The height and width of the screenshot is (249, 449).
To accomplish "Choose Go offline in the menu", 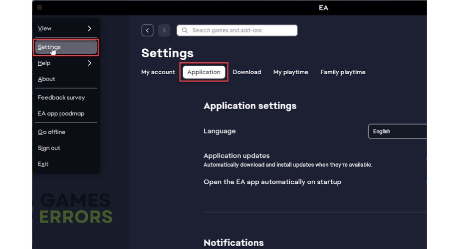I will tap(51, 132).
